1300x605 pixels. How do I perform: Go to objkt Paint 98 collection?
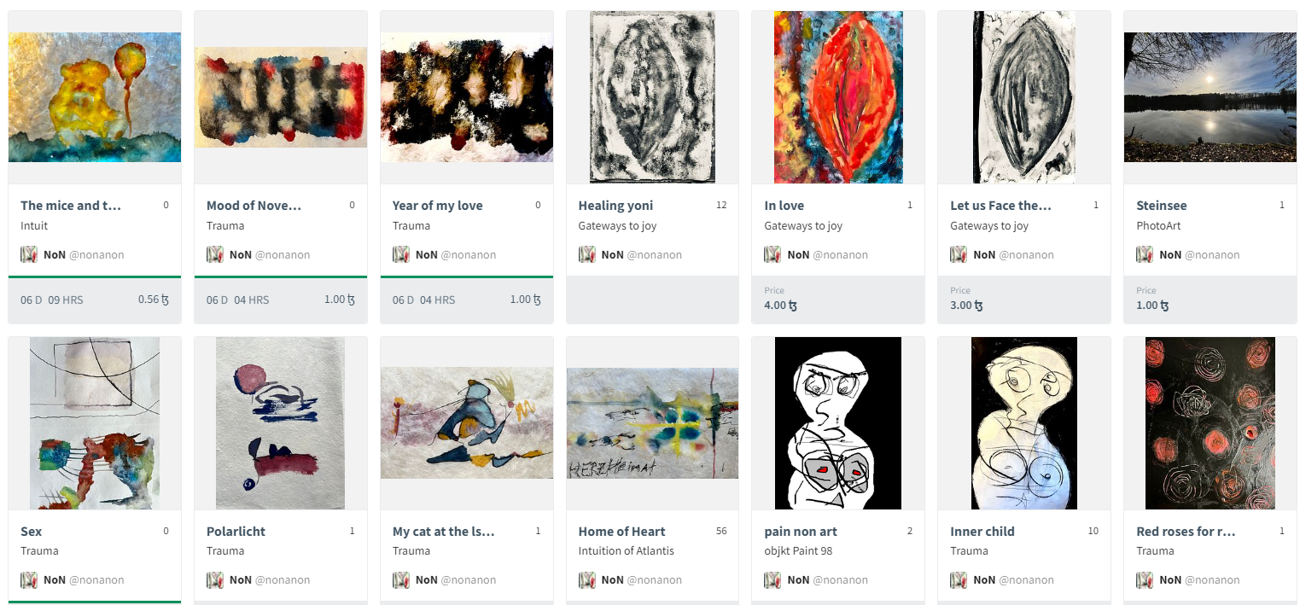(798, 551)
